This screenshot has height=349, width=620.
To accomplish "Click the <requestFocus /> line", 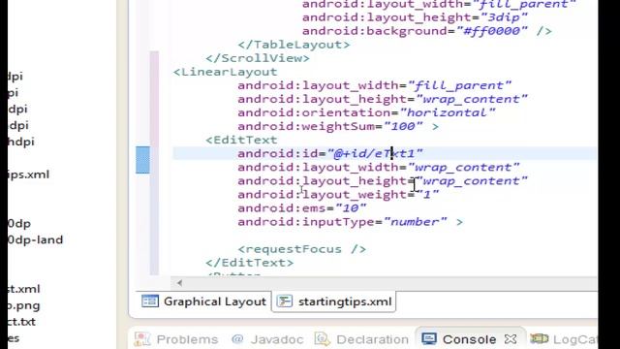I will click(x=301, y=249).
